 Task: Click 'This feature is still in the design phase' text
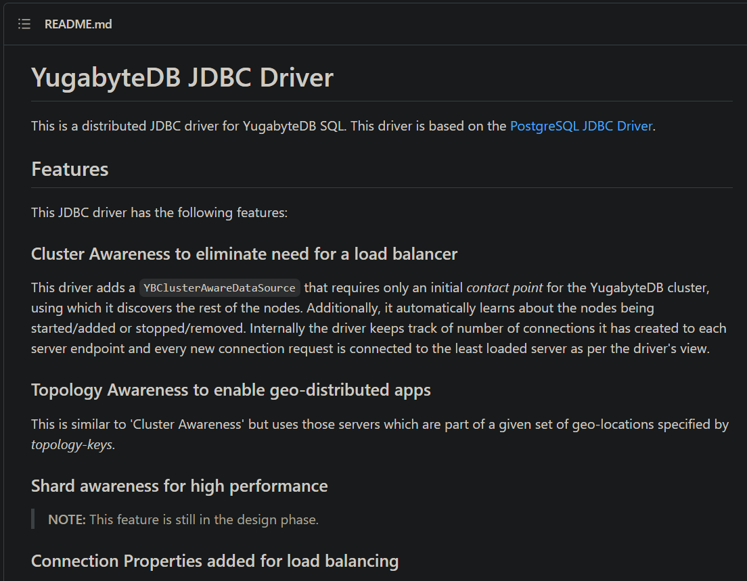(x=204, y=519)
